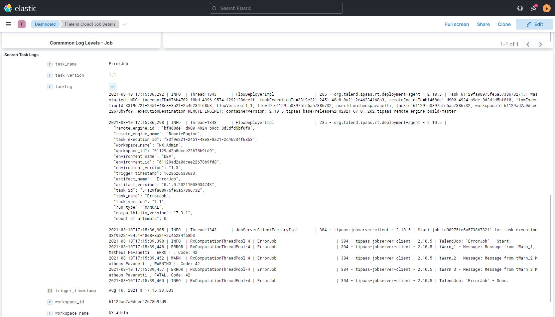Click the taskLog field type icon
Image resolution: width=555 pixels, height=317 pixels.
click(x=50, y=87)
